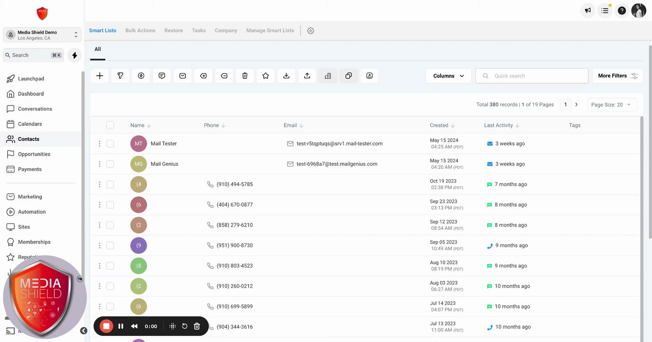Open the Manage Smart Lists tab
Viewport: 652px width, 342px height.
click(x=270, y=30)
